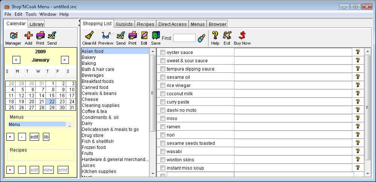Tick the rice vinegar checkbox

pos(163,86)
